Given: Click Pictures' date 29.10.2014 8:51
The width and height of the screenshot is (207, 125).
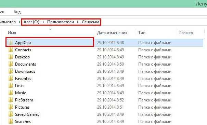Looking at the screenshot, I should [x=111, y=107].
